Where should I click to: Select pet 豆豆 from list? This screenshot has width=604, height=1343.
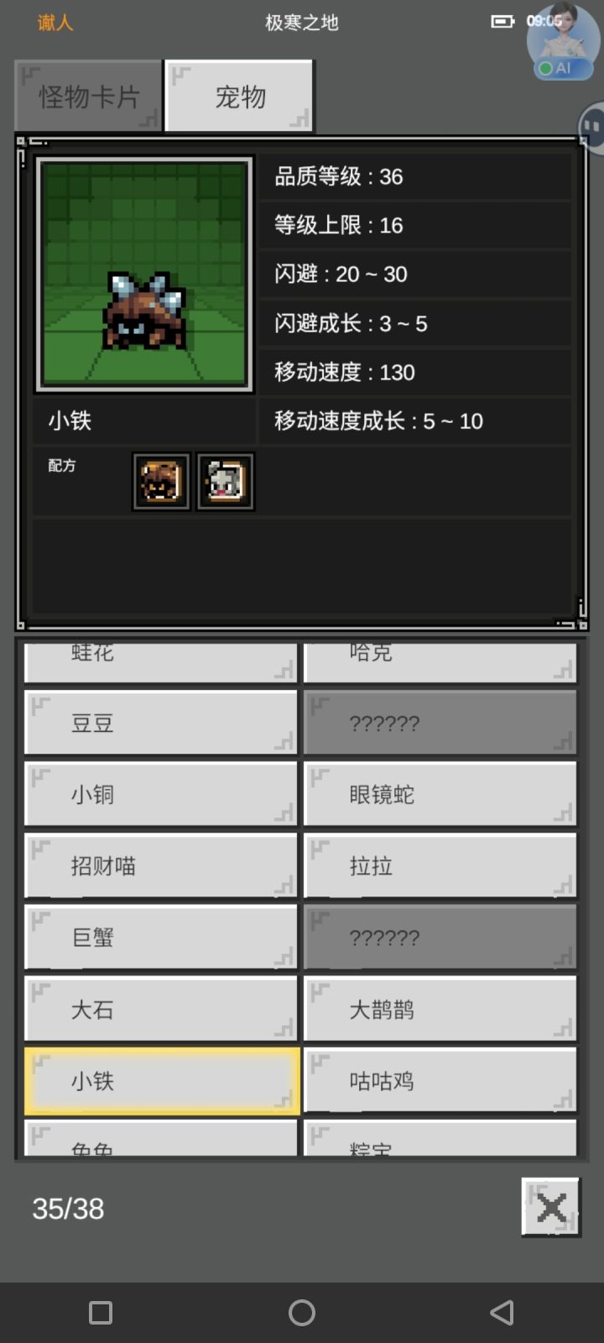coord(161,723)
